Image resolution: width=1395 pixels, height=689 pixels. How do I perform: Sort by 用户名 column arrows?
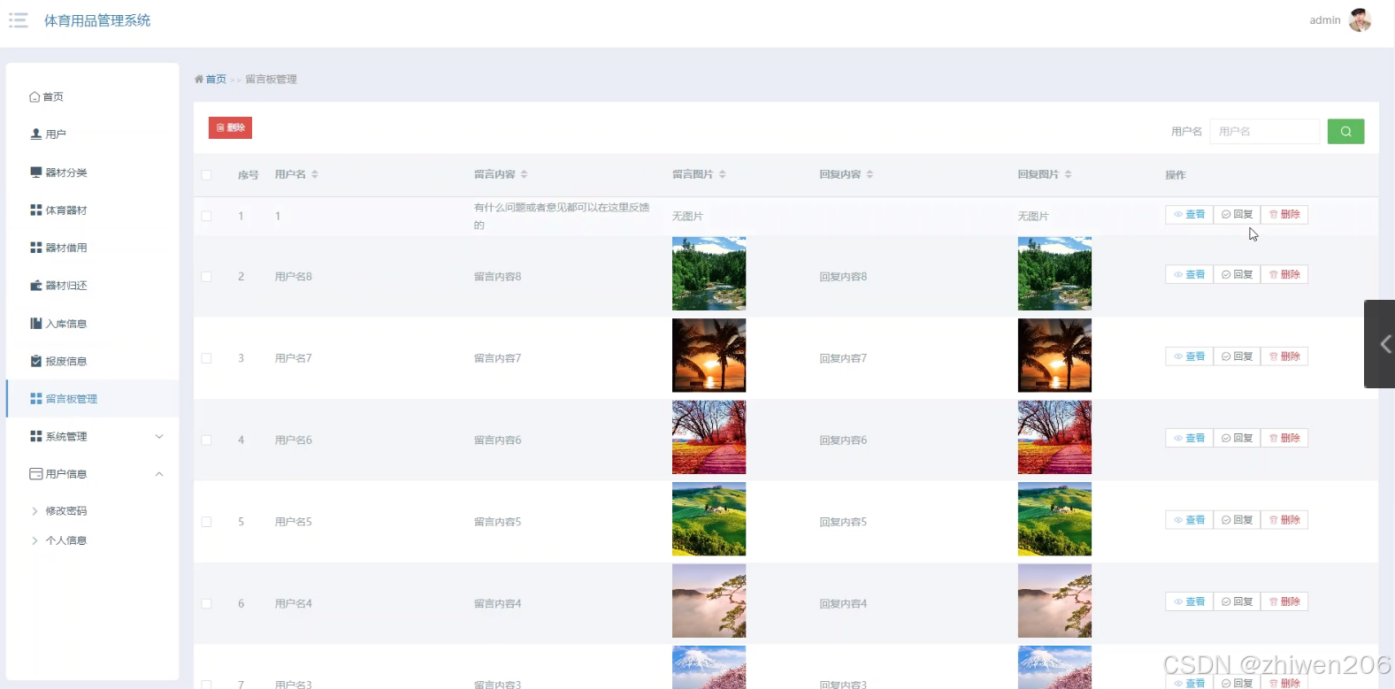tap(315, 174)
